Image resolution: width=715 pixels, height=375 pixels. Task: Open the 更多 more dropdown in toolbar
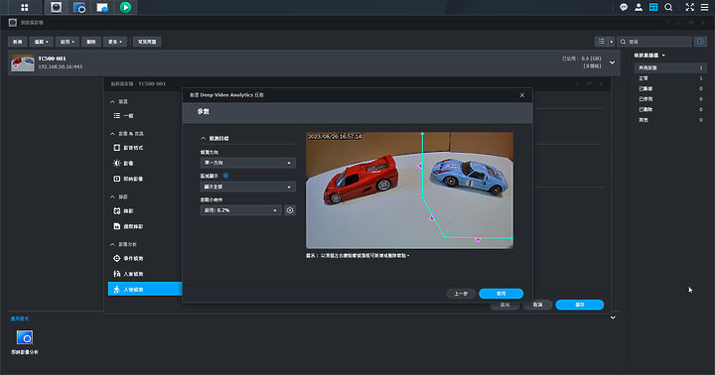115,42
